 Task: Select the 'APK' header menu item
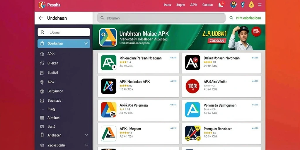click(x=194, y=5)
